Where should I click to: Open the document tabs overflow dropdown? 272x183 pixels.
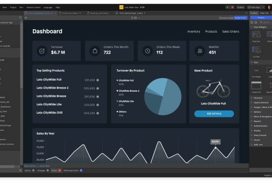click(246, 13)
